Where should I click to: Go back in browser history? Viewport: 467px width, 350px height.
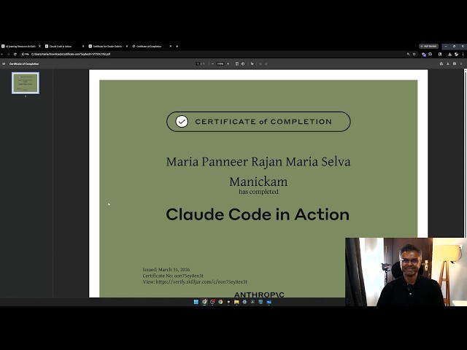tap(1, 54)
